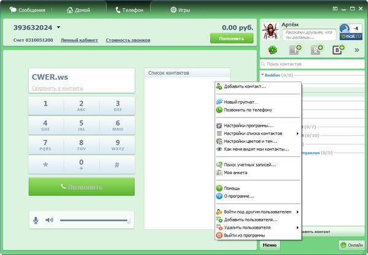Open the Стоимость звонков link
Screen dimensions: 368x255
coord(128,40)
